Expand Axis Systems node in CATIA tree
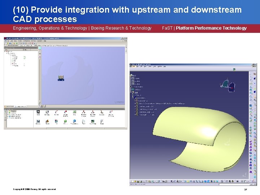The width and height of the screenshot is (260, 195). (x=131, y=87)
